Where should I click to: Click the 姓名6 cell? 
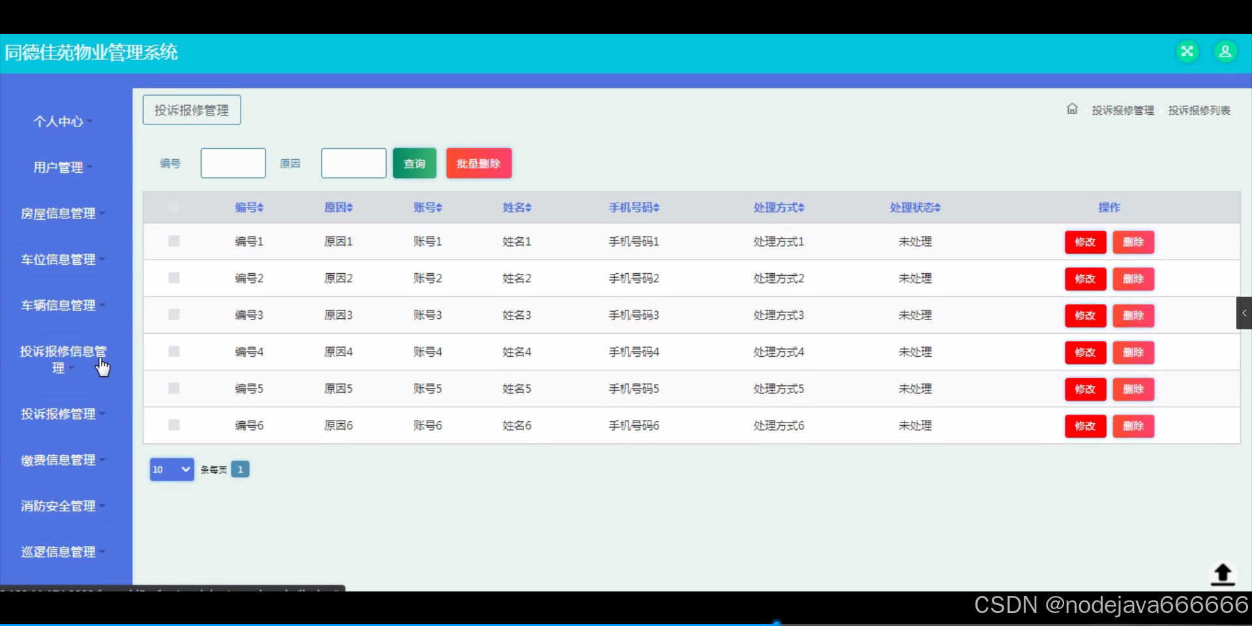click(517, 425)
